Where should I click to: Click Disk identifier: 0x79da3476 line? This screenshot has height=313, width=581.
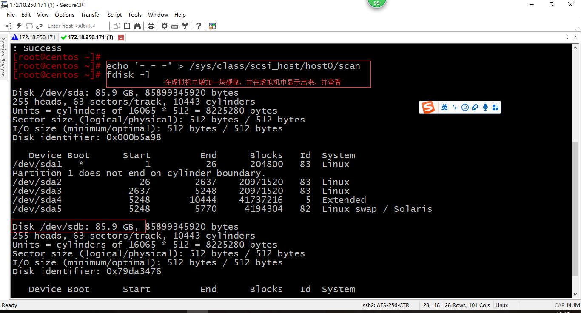[87, 271]
